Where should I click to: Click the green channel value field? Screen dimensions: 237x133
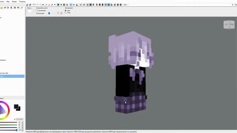pos(20,125)
